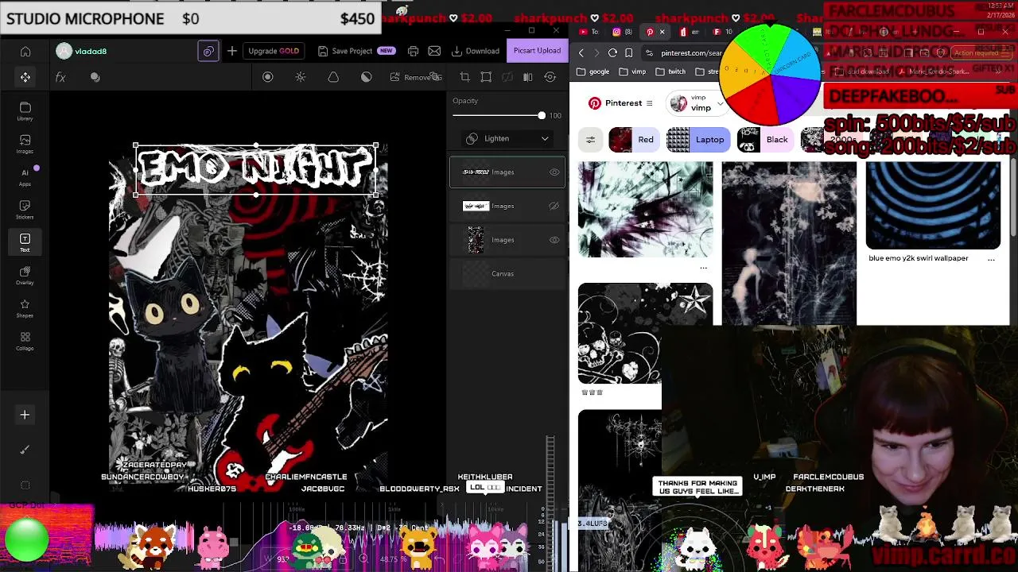Open the Overlay panel

(x=25, y=276)
